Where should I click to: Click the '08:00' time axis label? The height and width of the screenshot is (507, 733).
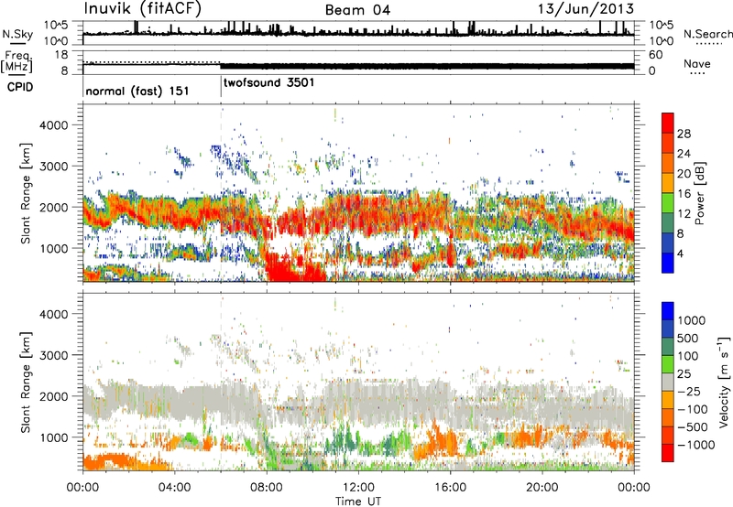(266, 488)
